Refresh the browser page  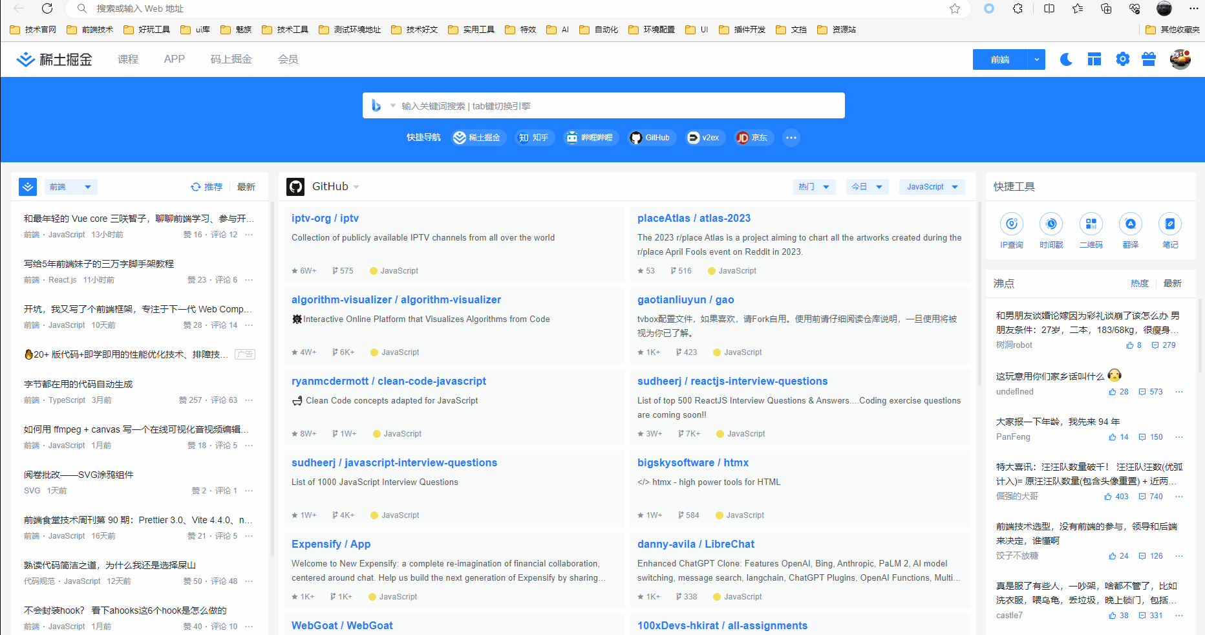(47, 8)
